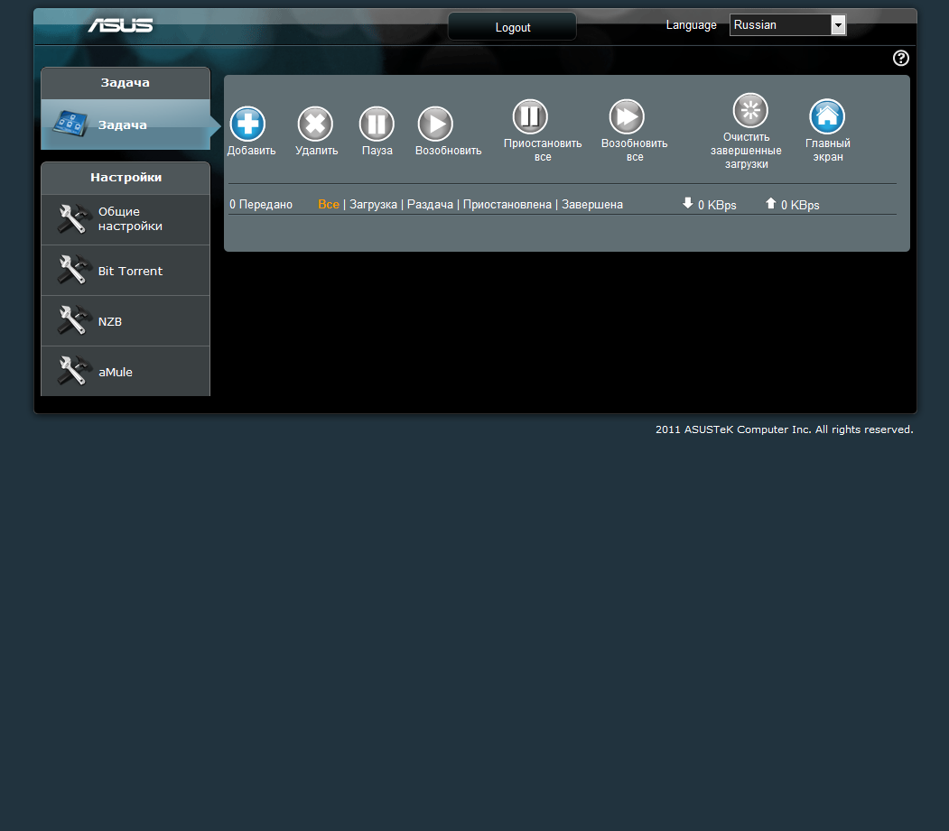Open Общие настройки settings page
949x831 pixels.
126,219
